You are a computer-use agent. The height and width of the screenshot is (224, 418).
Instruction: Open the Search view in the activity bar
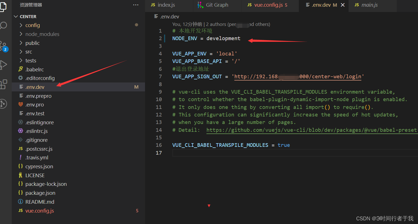pos(4,25)
